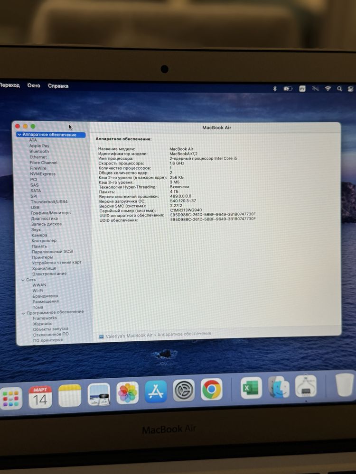Image resolution: width=356 pixels, height=474 pixels.
Task: Select Bluetooth in the sidebar
Action: [39, 151]
